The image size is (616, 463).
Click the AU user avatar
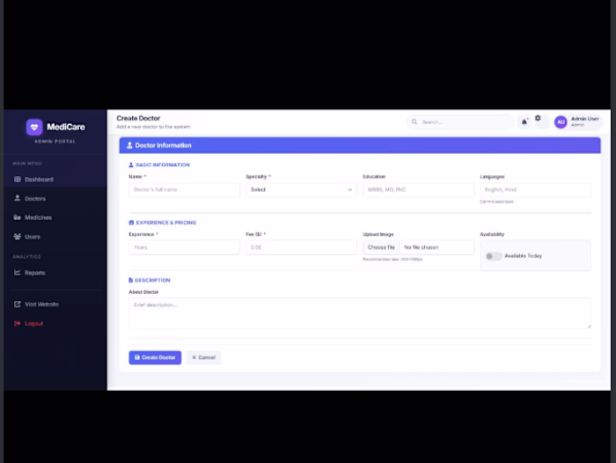[561, 121]
